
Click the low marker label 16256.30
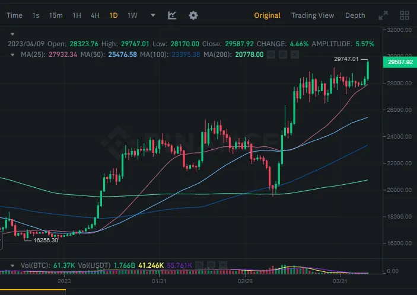[46, 241]
